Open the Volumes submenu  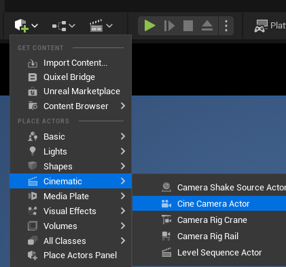click(x=71, y=226)
